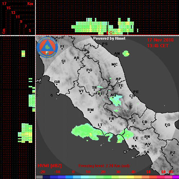Click the SI city label on the map
The image size is (179, 179).
tap(63, 61)
